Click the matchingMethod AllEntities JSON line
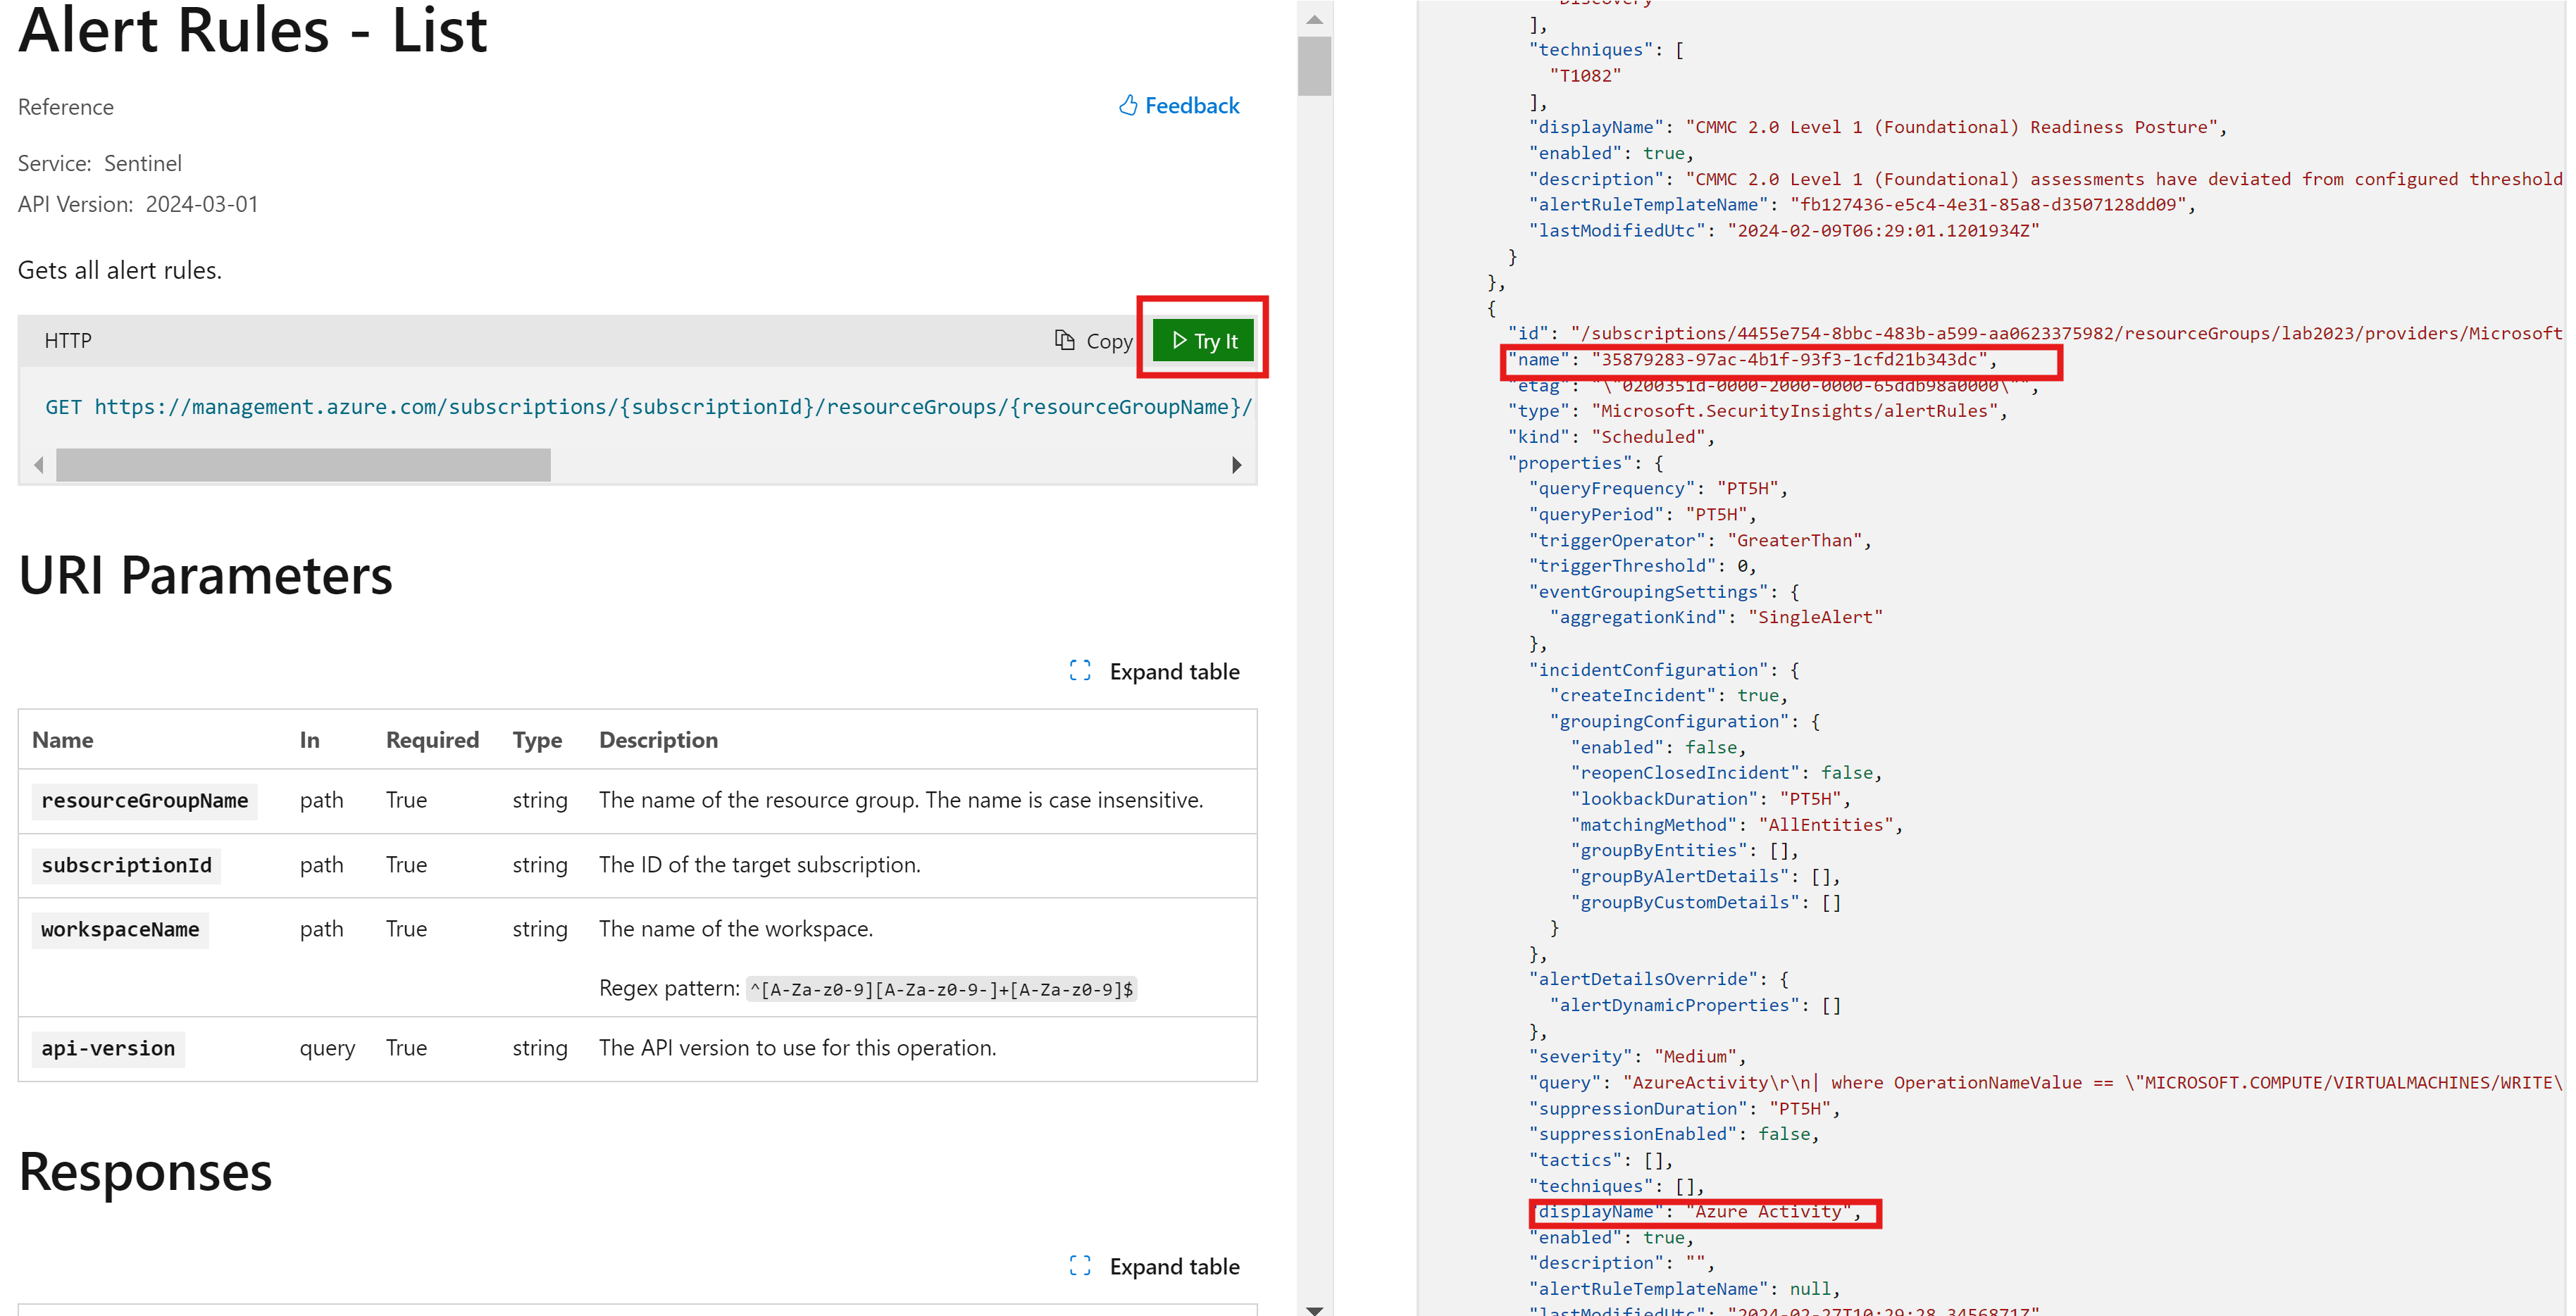 point(1736,825)
